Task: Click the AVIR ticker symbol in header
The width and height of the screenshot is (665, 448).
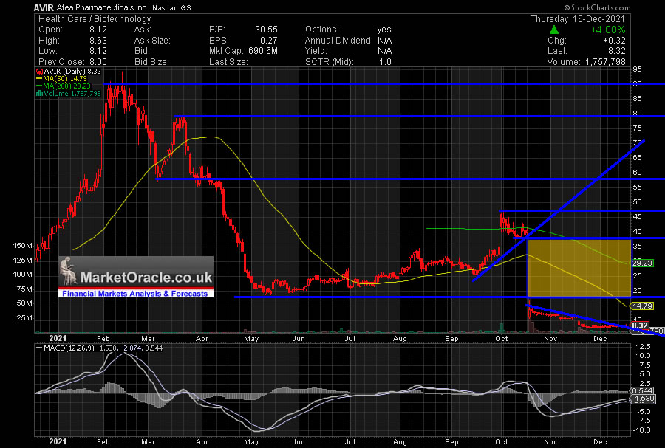Action: [x=42, y=7]
